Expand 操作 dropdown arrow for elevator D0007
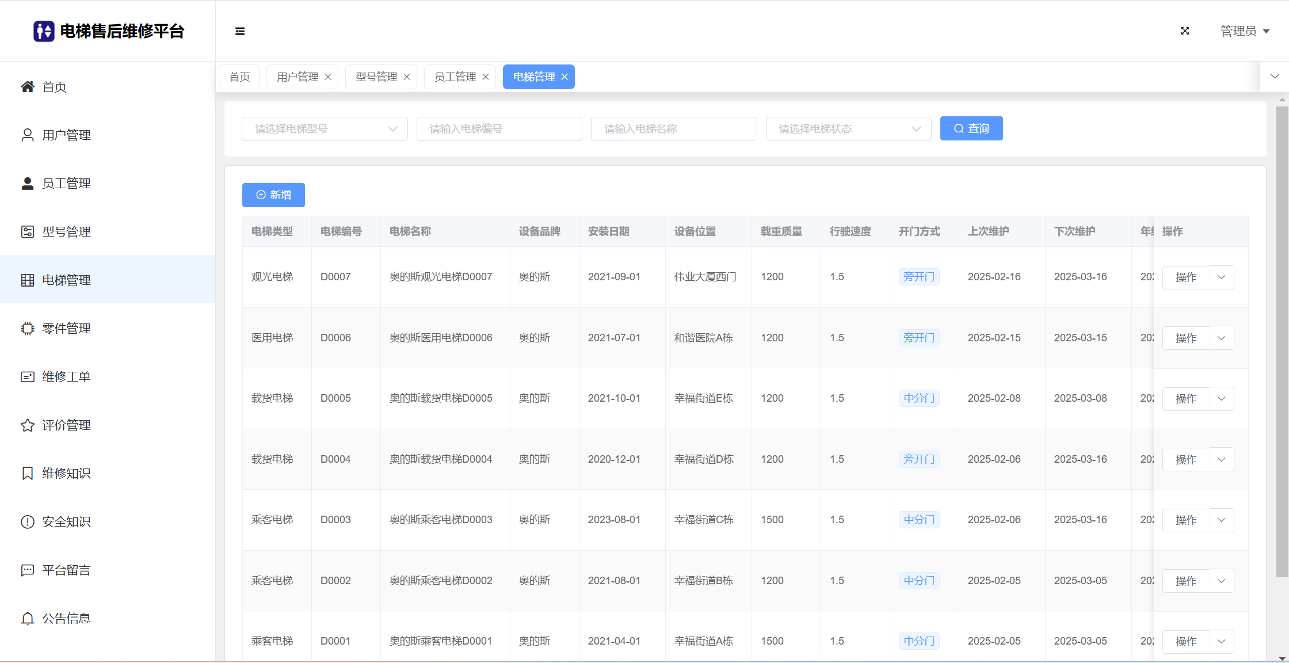Viewport: 1289px width, 663px height. pos(1222,277)
